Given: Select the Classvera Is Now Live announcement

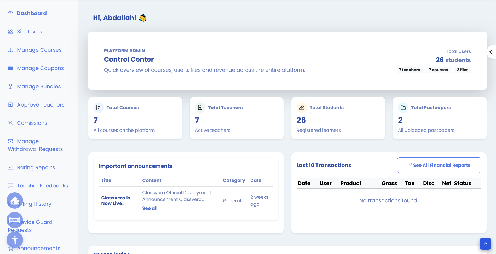Looking at the screenshot, I should [116, 200].
